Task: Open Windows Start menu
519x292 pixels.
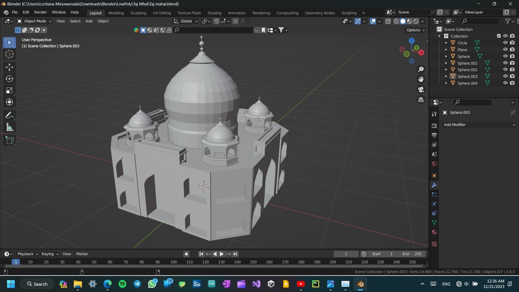Action: click(x=11, y=284)
